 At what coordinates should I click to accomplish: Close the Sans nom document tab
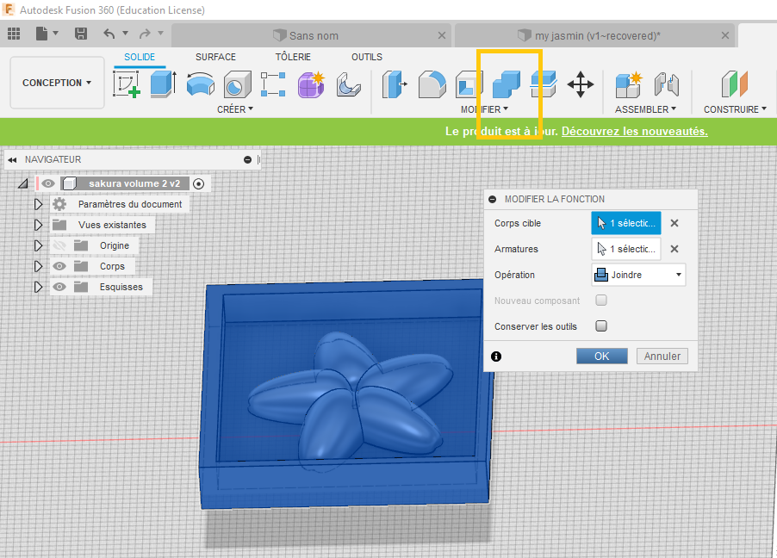click(442, 35)
